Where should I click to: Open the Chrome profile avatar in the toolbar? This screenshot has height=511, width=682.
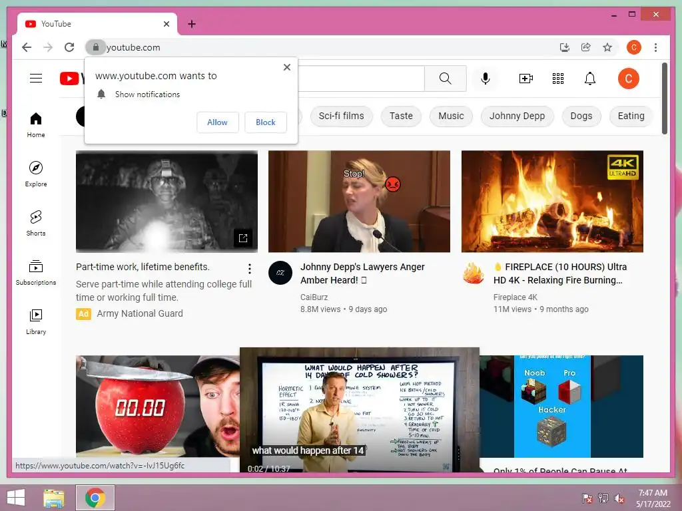click(x=634, y=47)
